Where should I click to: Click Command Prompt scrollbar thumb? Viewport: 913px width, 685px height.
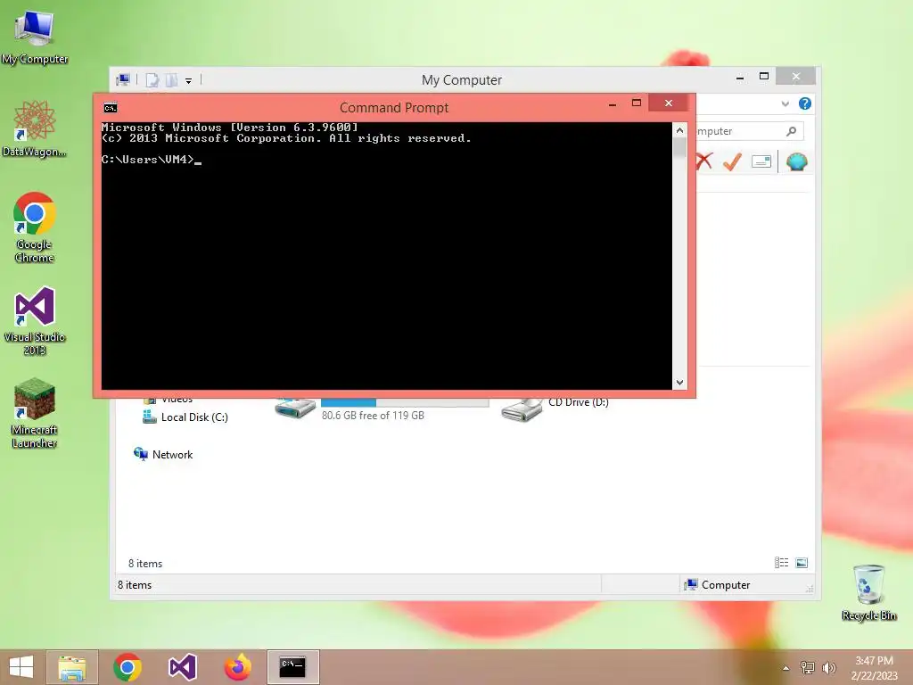(x=679, y=148)
